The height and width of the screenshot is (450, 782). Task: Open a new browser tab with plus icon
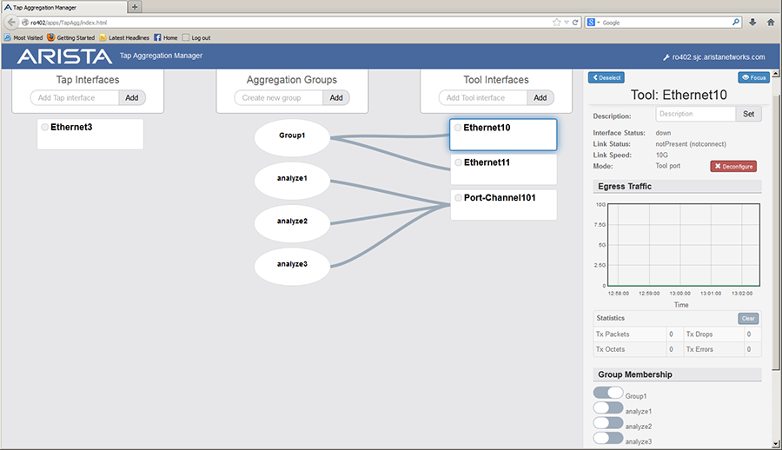[x=135, y=7]
